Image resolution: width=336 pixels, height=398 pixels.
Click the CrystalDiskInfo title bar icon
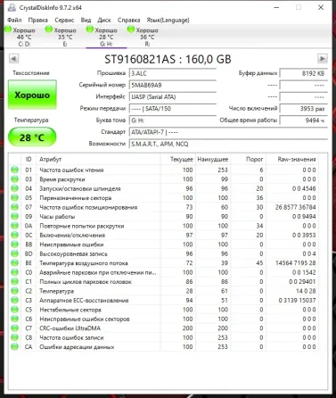[x=12, y=7]
